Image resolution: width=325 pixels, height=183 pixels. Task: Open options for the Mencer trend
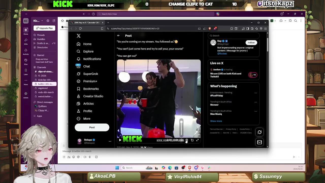[256, 102]
